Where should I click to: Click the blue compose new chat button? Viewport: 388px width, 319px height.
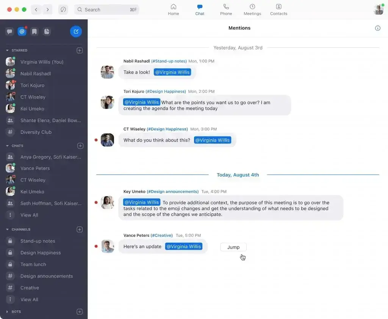pos(76,31)
